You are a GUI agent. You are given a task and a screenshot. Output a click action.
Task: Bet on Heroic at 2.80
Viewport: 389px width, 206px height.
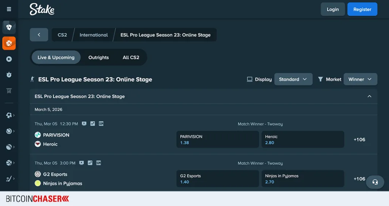pos(303,139)
